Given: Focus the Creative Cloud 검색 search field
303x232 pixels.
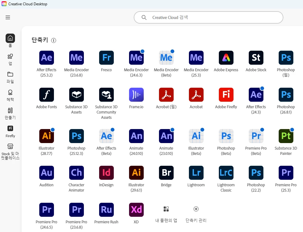Looking at the screenshot, I should click(x=209, y=17).
